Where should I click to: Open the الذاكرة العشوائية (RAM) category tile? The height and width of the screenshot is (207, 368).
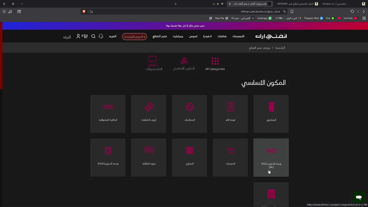108,114
